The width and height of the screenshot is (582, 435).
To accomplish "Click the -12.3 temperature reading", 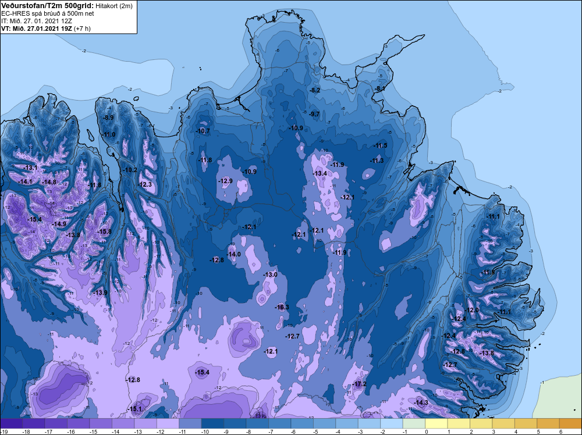I will tap(145, 184).
